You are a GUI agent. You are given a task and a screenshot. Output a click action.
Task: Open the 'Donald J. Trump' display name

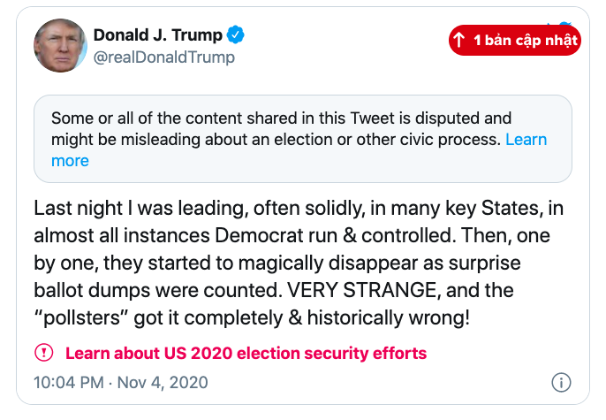(156, 35)
